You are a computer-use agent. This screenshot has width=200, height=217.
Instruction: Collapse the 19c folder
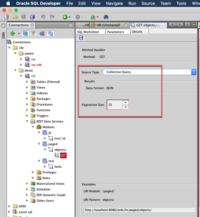[x=10, y=48]
